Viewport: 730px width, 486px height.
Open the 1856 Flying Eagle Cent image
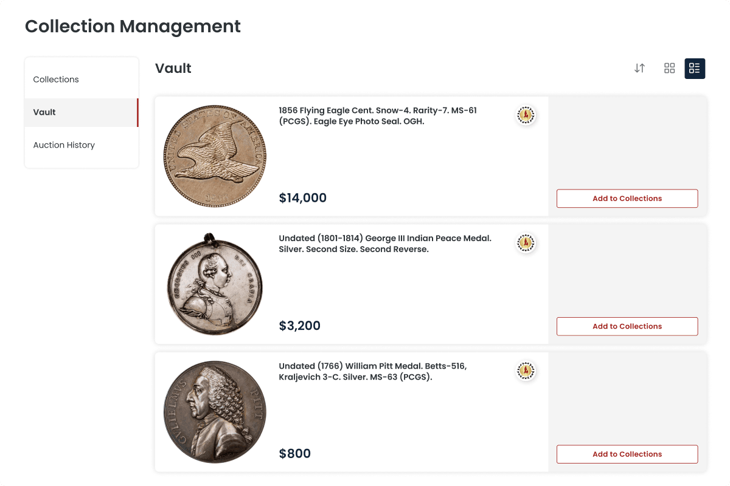point(215,157)
